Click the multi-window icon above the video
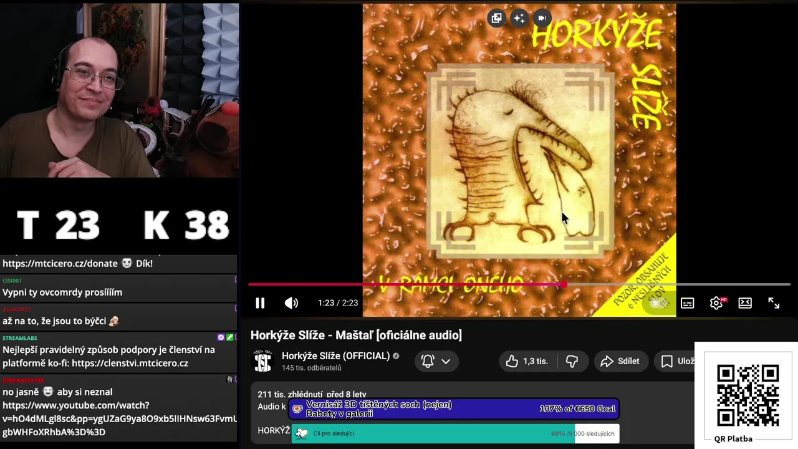 [x=496, y=18]
